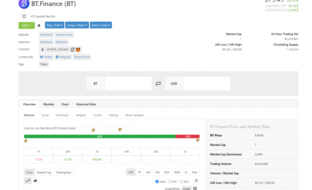Set chart range to 7d

139,172
